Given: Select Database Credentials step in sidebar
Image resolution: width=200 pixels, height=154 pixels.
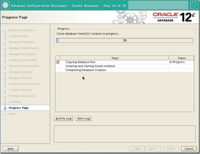Looking at the screenshot, I should [x=23, y=60].
